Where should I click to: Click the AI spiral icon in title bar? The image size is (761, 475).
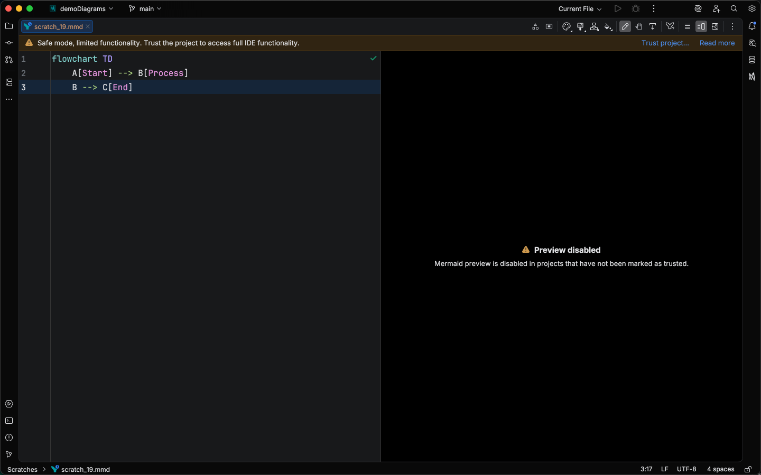(x=698, y=9)
